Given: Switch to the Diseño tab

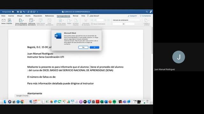Looking at the screenshot, I should click(28, 16).
